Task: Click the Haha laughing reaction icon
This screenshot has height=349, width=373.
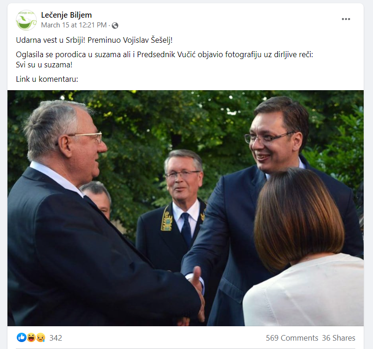Action: pos(31,337)
